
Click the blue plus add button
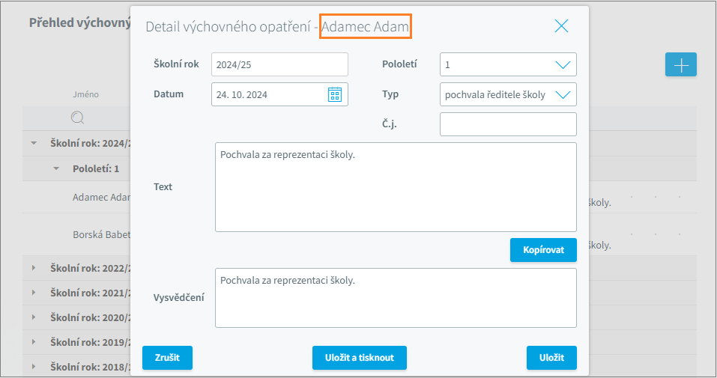[x=680, y=65]
